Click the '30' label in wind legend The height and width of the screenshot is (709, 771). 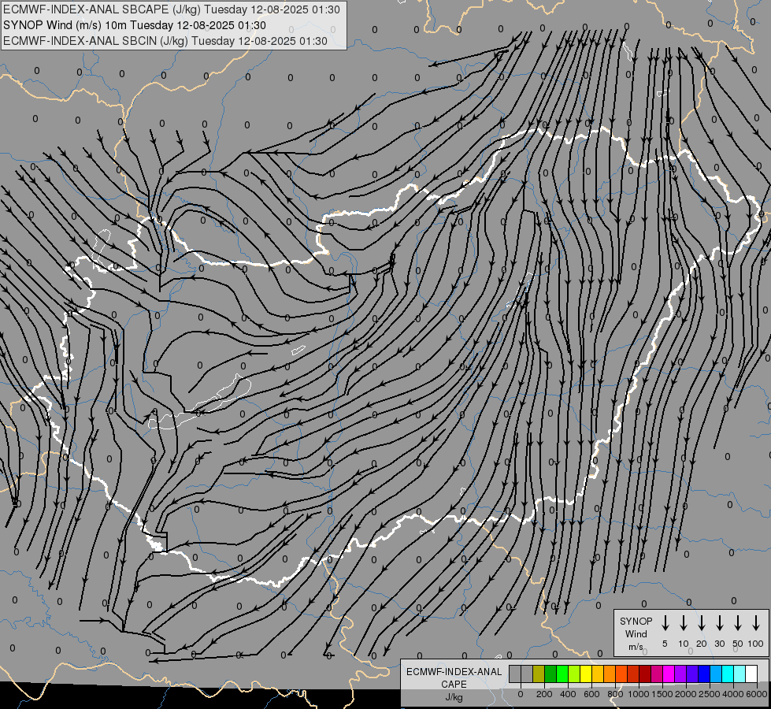coord(719,644)
